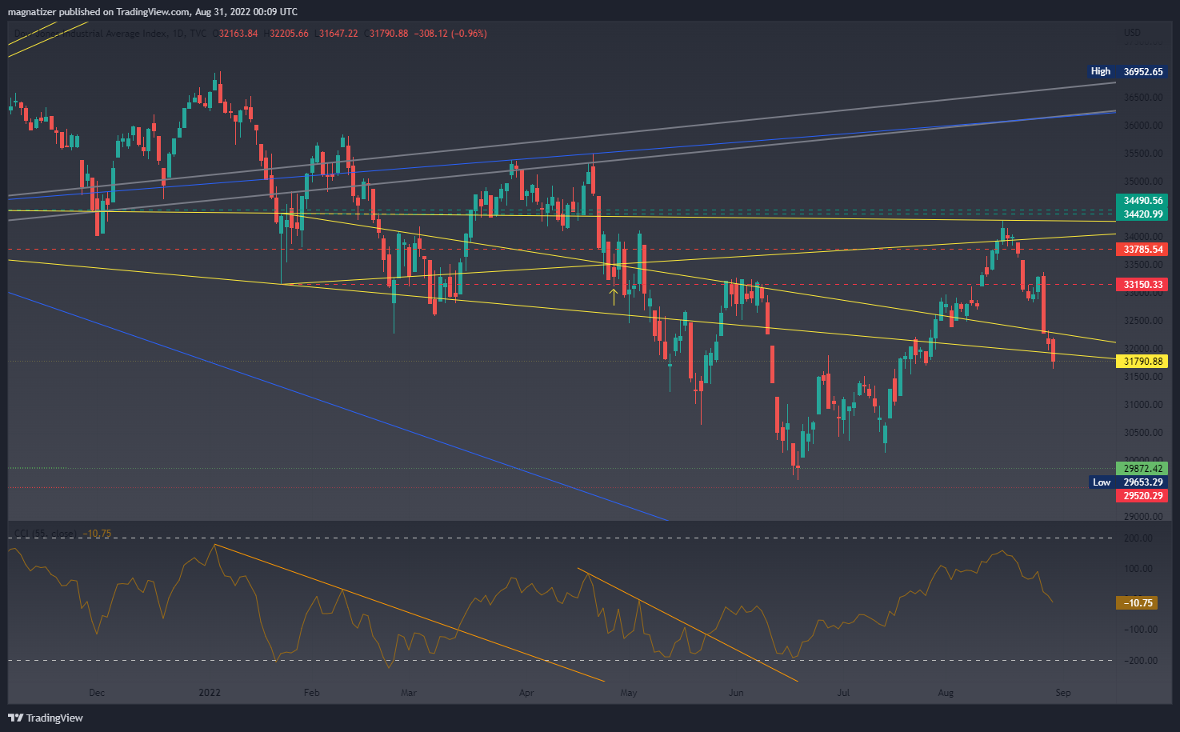
Task: Click the yellow current price label 31790.88
Action: [1142, 362]
